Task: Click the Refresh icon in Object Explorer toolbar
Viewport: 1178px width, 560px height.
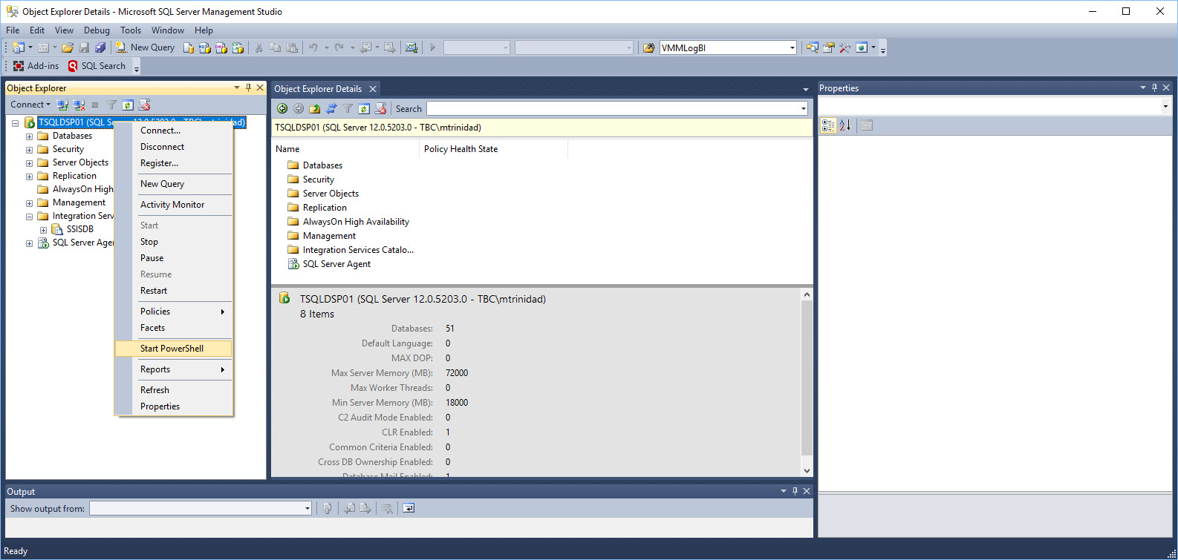Action: tap(128, 105)
